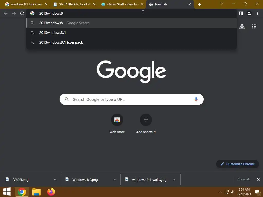Screen dimensions: 263x197
Task: Close the downloads bar
Action: (258, 179)
